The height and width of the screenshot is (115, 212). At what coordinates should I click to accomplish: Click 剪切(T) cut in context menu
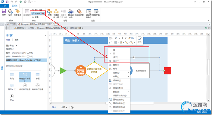119,61
